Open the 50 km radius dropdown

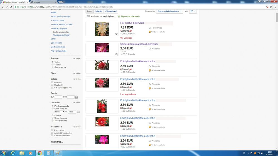(59, 112)
